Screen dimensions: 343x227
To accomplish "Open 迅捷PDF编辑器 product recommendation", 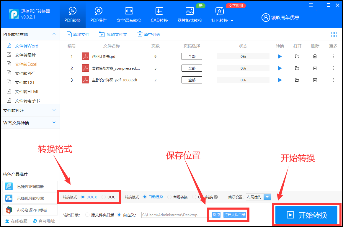I will [x=30, y=187].
